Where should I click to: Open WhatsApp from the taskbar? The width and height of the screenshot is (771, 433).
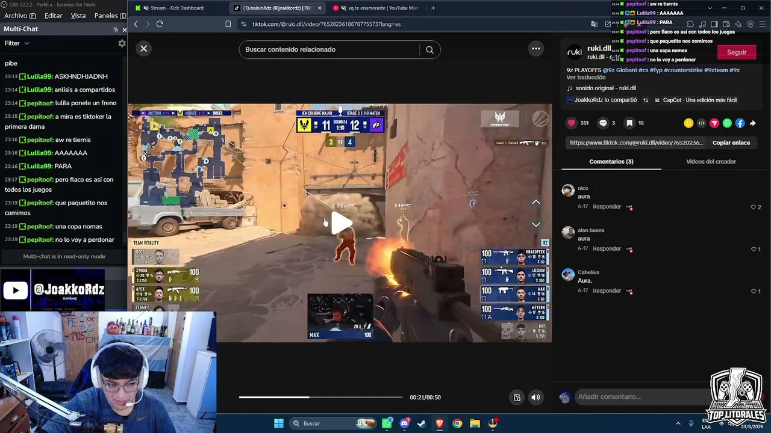(x=387, y=423)
